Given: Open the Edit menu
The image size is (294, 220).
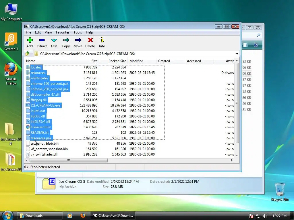Looking at the screenshot, I should 38,32.
